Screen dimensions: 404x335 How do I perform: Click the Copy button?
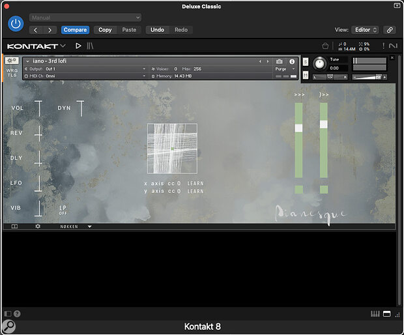point(105,30)
